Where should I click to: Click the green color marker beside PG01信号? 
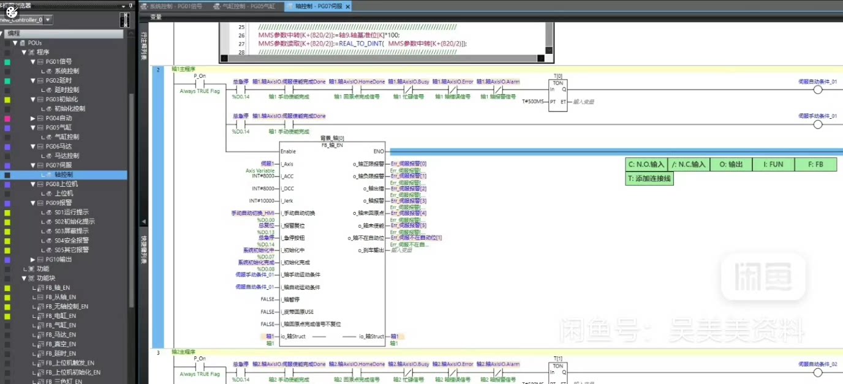tap(7, 62)
